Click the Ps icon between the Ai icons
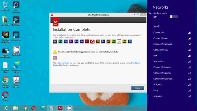This screenshot has width=197, height=111. click(x=103, y=41)
